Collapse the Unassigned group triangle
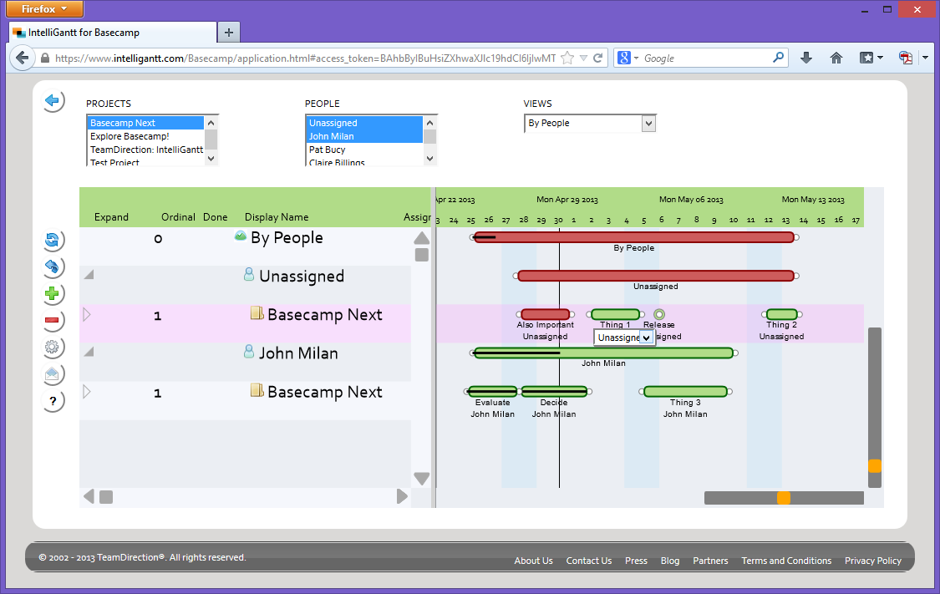940x594 pixels. pyautogui.click(x=89, y=275)
